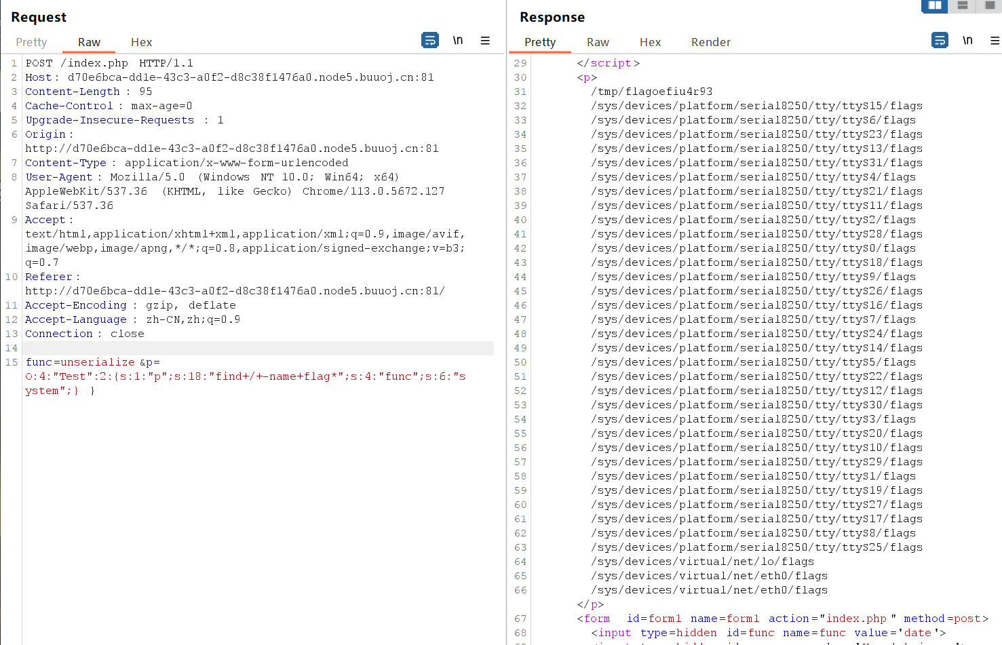
Task: Click the ttyS6/flags path line
Action: [753, 120]
